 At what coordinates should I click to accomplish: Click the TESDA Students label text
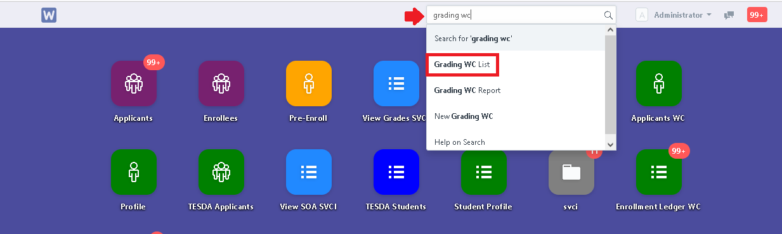[x=396, y=207]
